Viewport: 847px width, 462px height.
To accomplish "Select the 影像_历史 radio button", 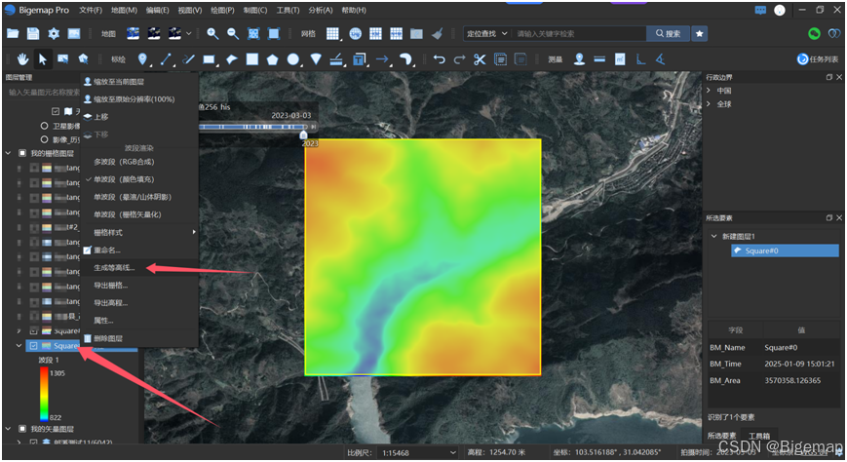I will click(x=44, y=139).
